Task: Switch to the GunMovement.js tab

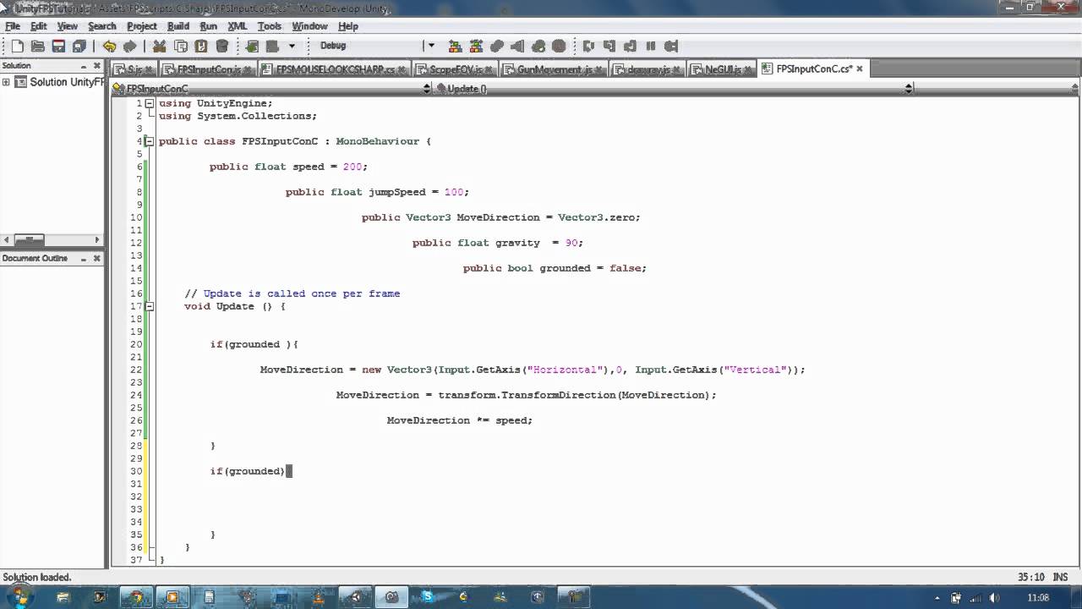Action: 554,69
